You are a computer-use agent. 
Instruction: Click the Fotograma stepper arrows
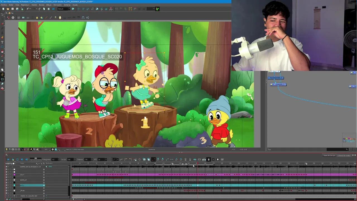point(59,159)
